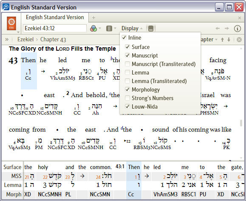Screen dimensions: 246x201
Task: Click the Ezekiel 43:12 reference box
Action: (x=55, y=28)
